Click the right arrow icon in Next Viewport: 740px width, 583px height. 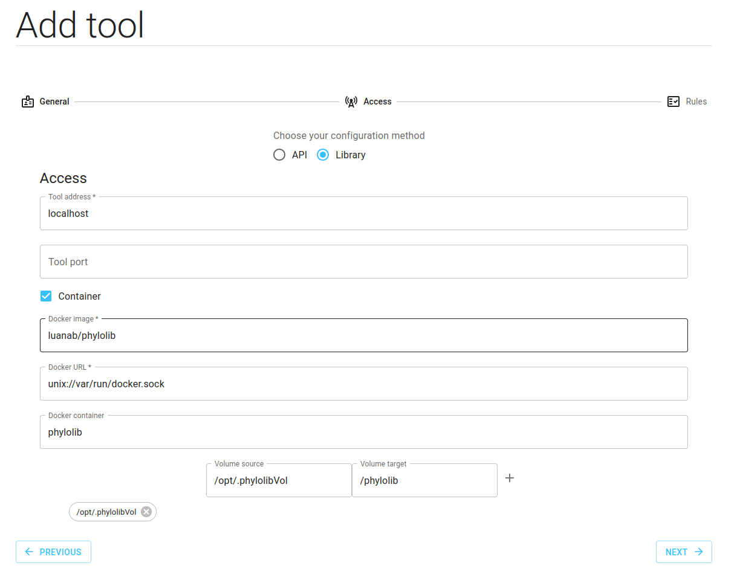click(699, 552)
